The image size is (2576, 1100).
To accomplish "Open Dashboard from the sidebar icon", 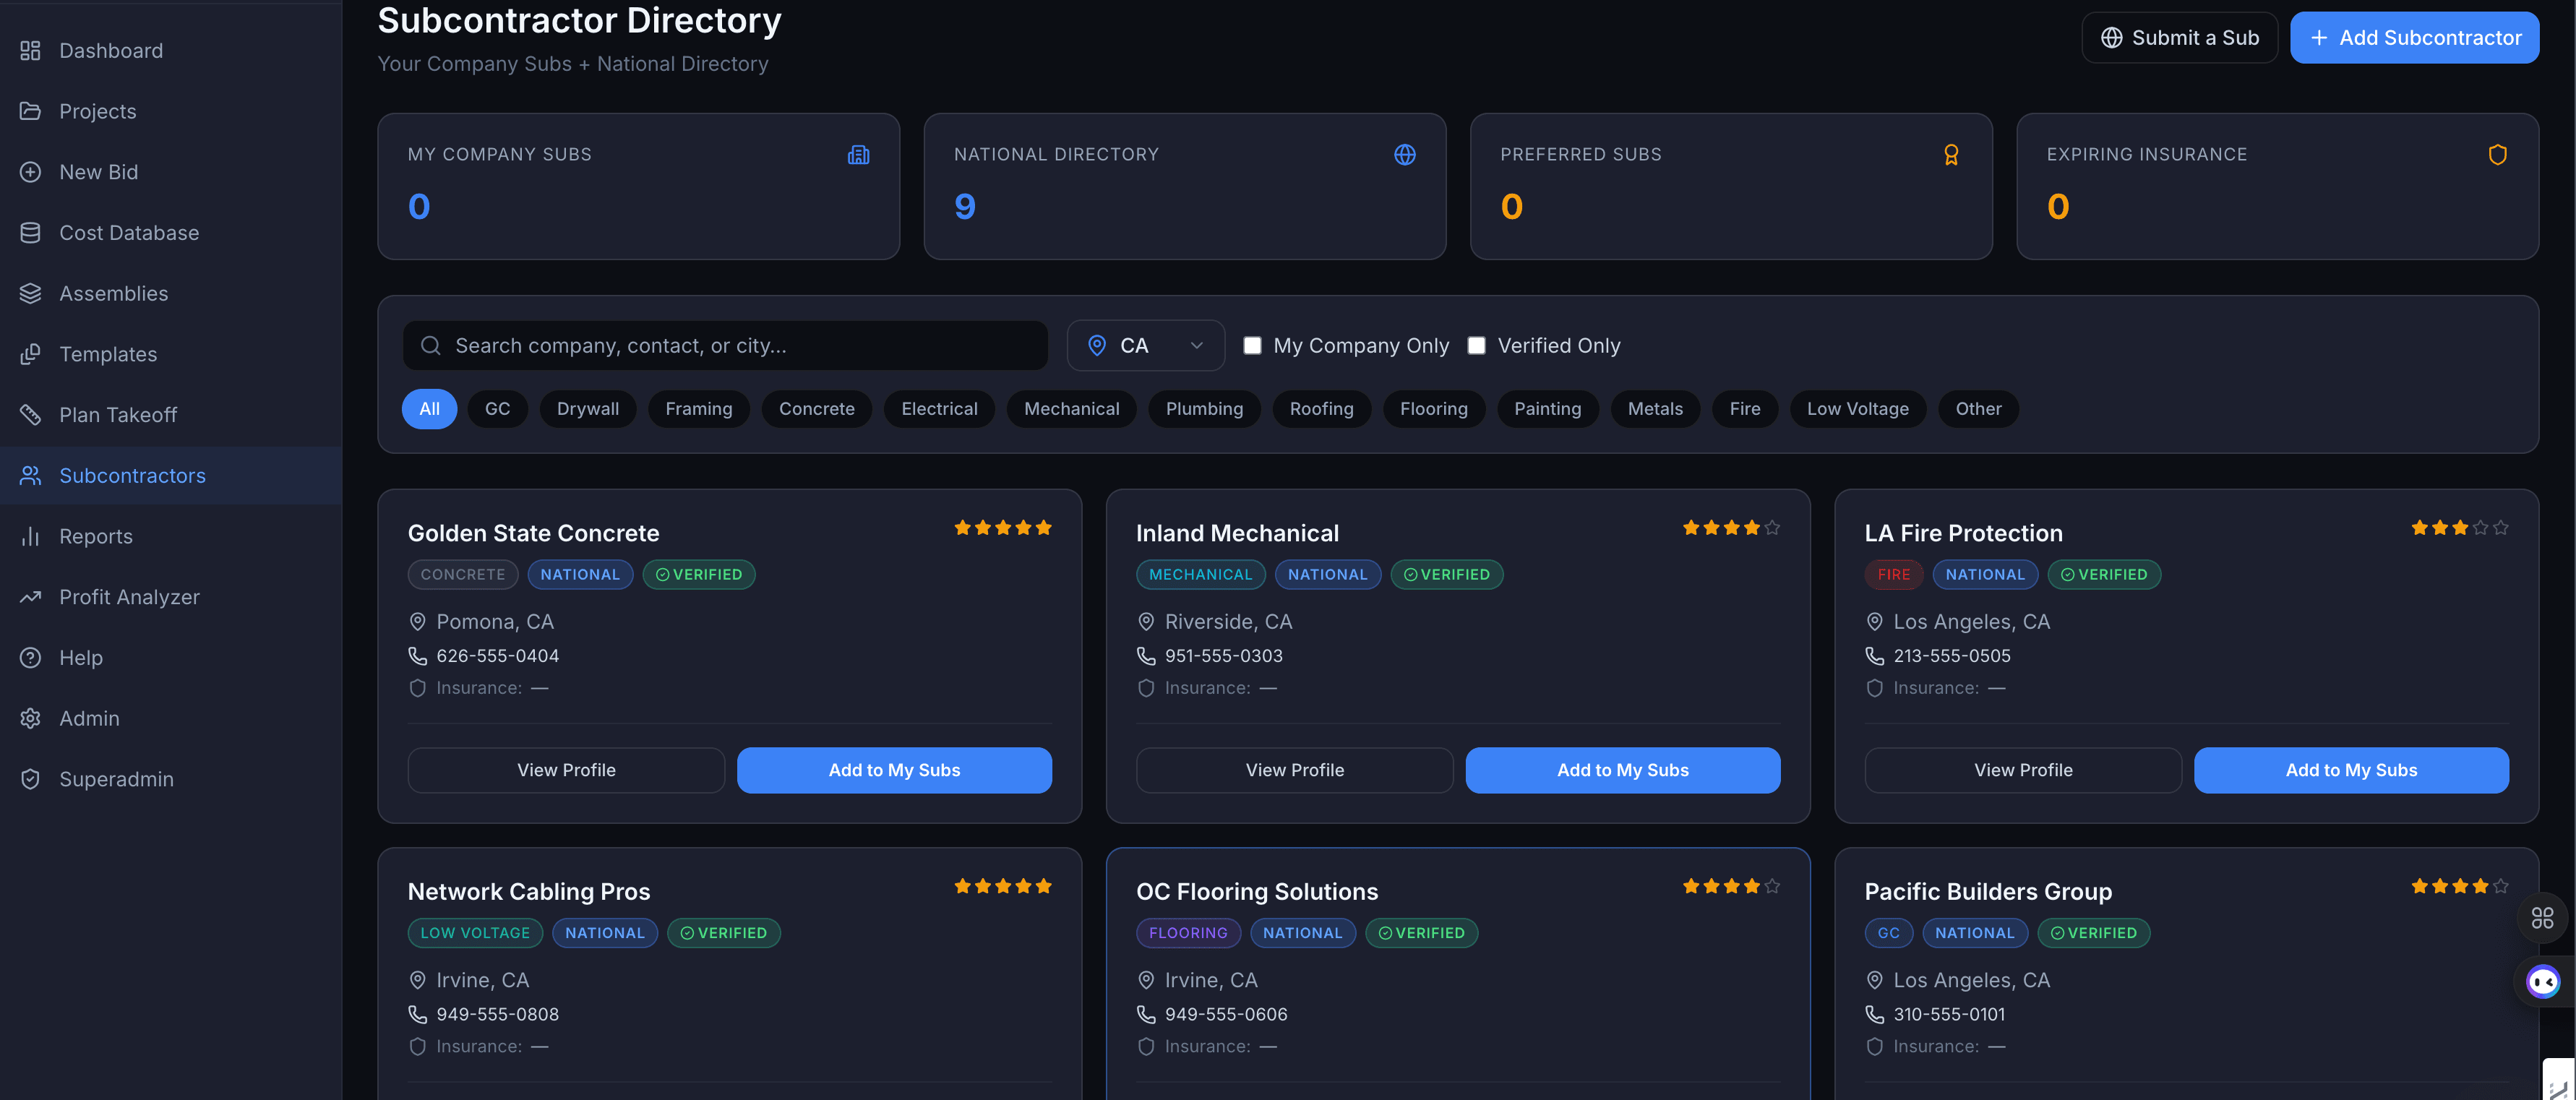I will pos(30,50).
